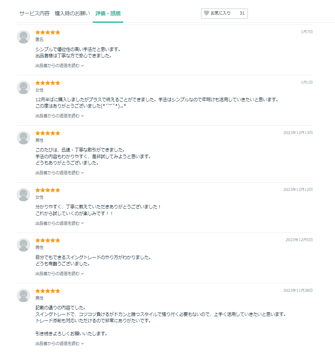Show seller reply for the 2023年11月28日 review

point(60,343)
